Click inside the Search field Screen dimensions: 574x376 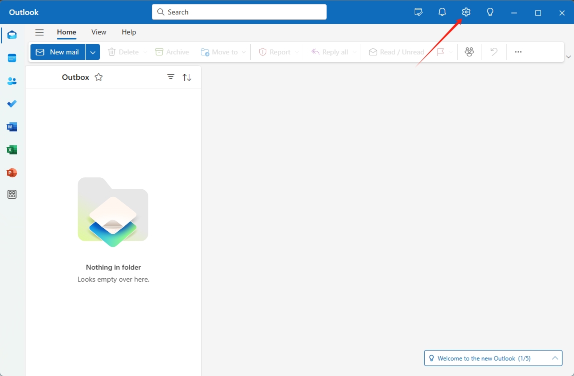(238, 11)
